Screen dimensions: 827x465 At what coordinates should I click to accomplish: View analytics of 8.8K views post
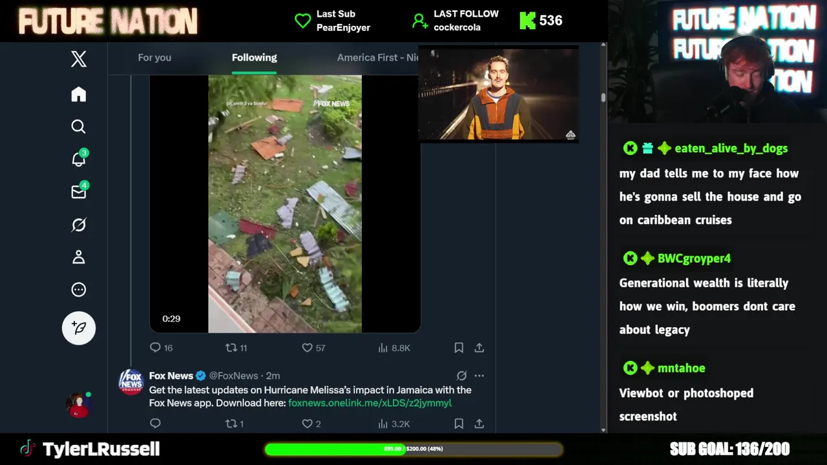[393, 347]
